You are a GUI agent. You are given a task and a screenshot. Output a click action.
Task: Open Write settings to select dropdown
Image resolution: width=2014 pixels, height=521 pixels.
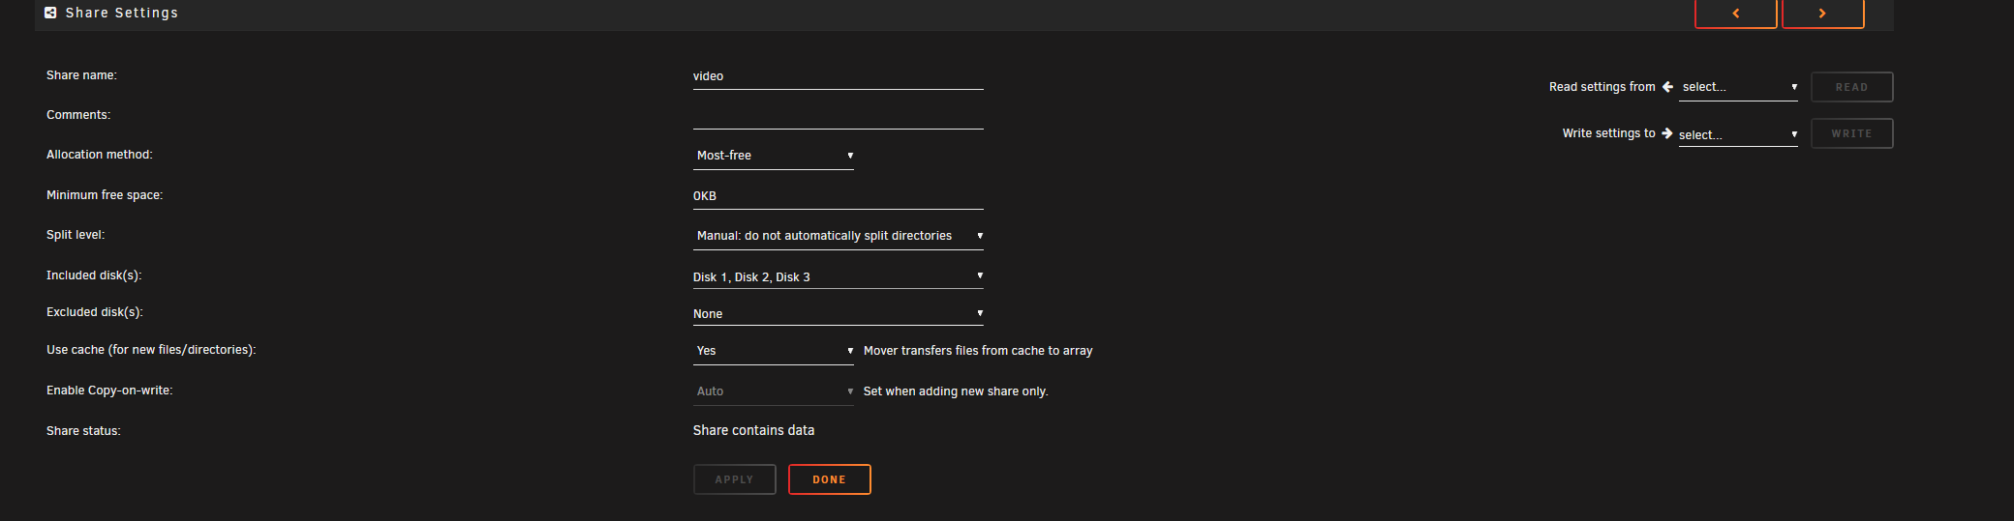(1738, 134)
